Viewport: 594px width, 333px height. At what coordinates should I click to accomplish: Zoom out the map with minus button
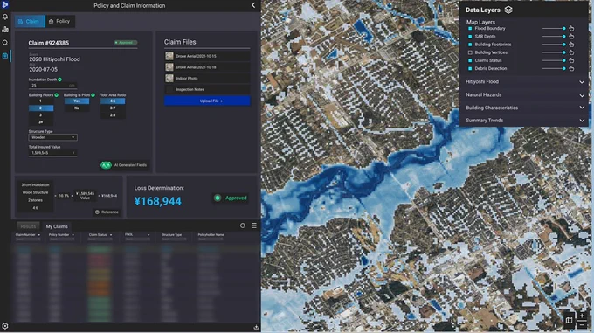point(582,324)
